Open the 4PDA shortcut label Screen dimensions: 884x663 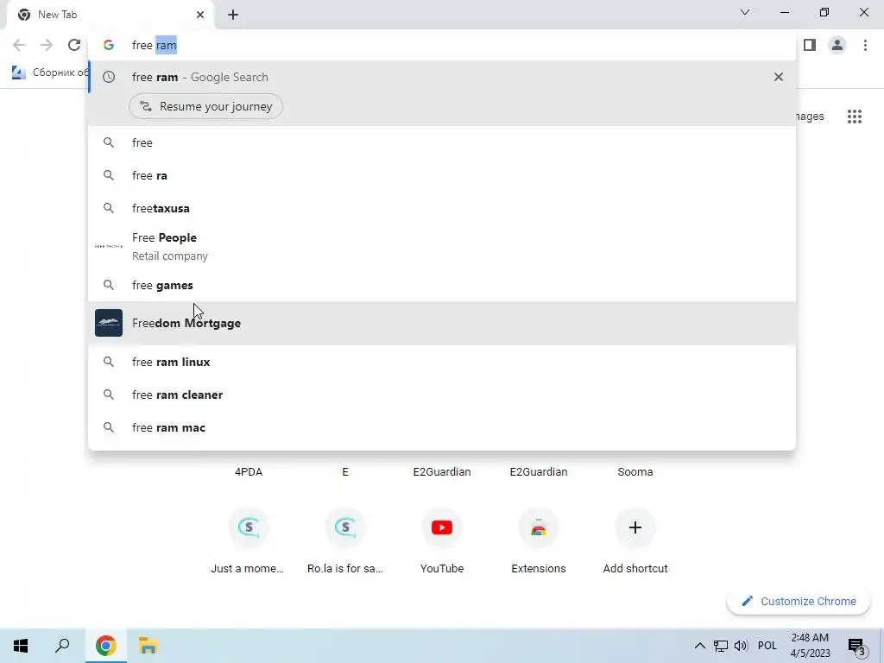click(x=249, y=472)
